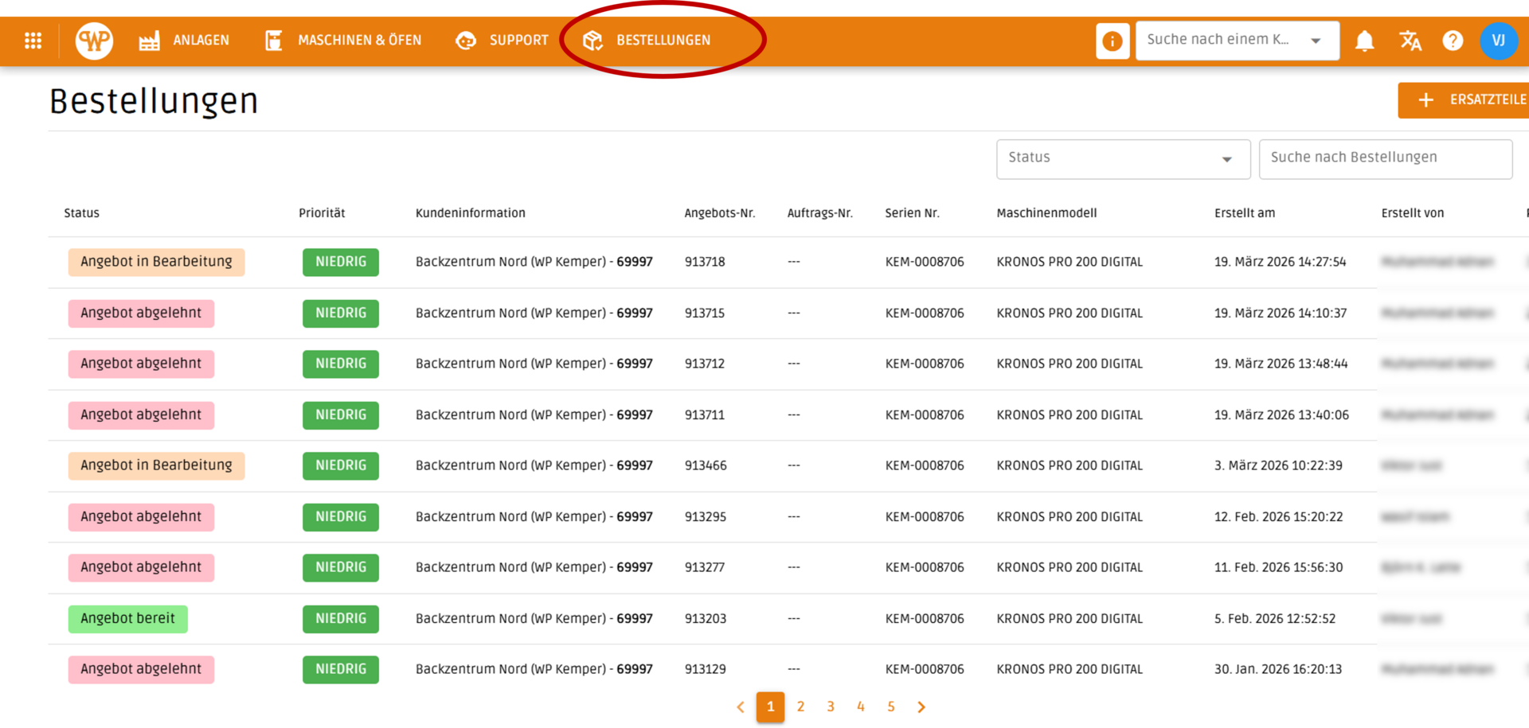The width and height of the screenshot is (1529, 728).
Task: Open order with Angebots-Nr. 913277
Action: (705, 567)
